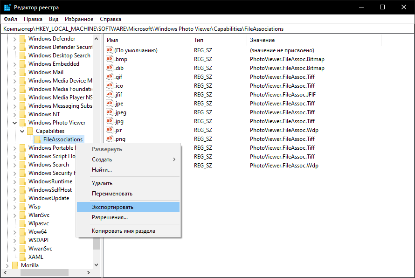
Task: Select the Windows Desktop Search key
Action: pos(59,56)
